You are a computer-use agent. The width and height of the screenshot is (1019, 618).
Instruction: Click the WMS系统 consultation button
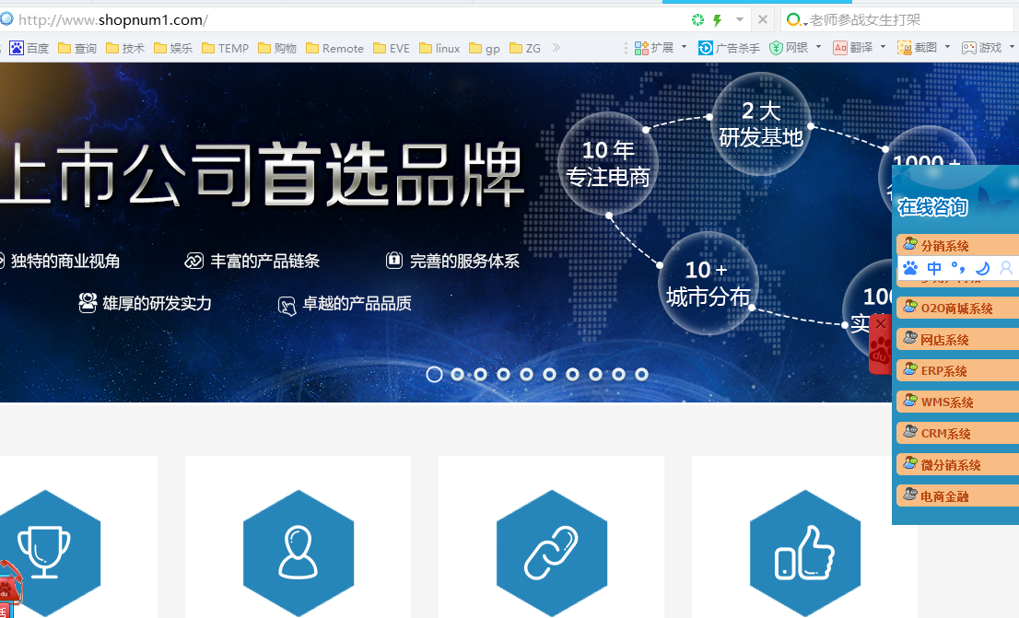click(x=957, y=402)
